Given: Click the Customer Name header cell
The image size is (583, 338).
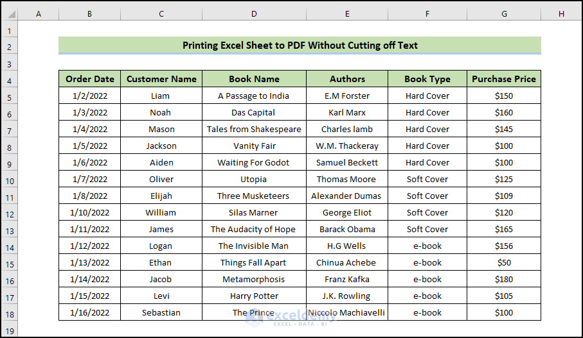Looking at the screenshot, I should 161,80.
